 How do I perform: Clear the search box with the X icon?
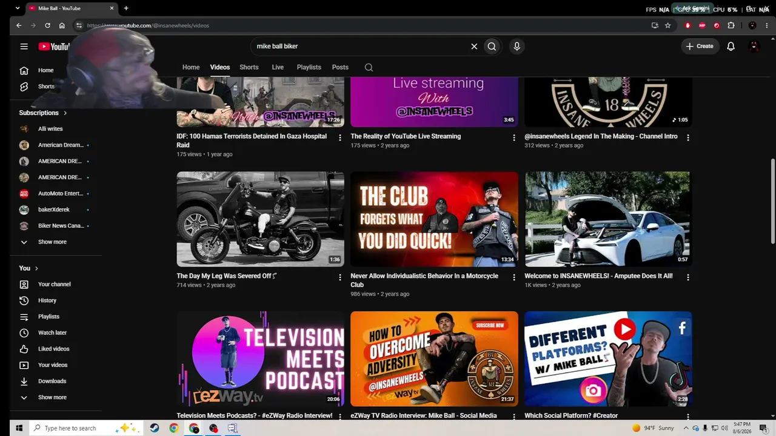coord(474,46)
